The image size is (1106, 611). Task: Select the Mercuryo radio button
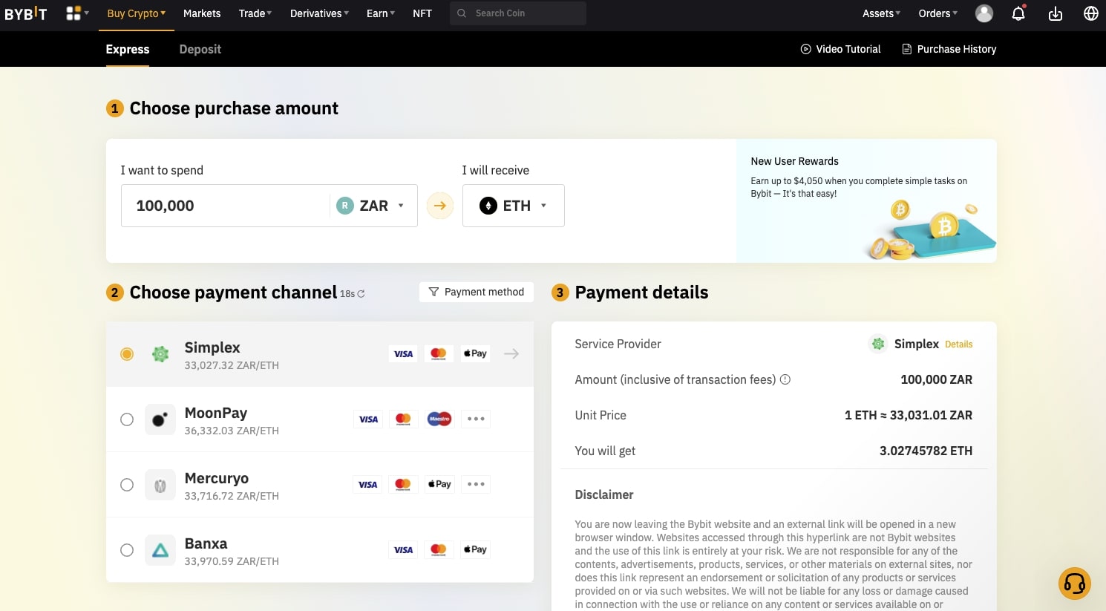[127, 485]
